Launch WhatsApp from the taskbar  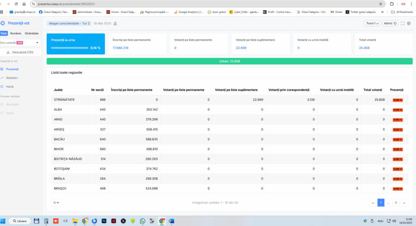[x=143, y=221]
